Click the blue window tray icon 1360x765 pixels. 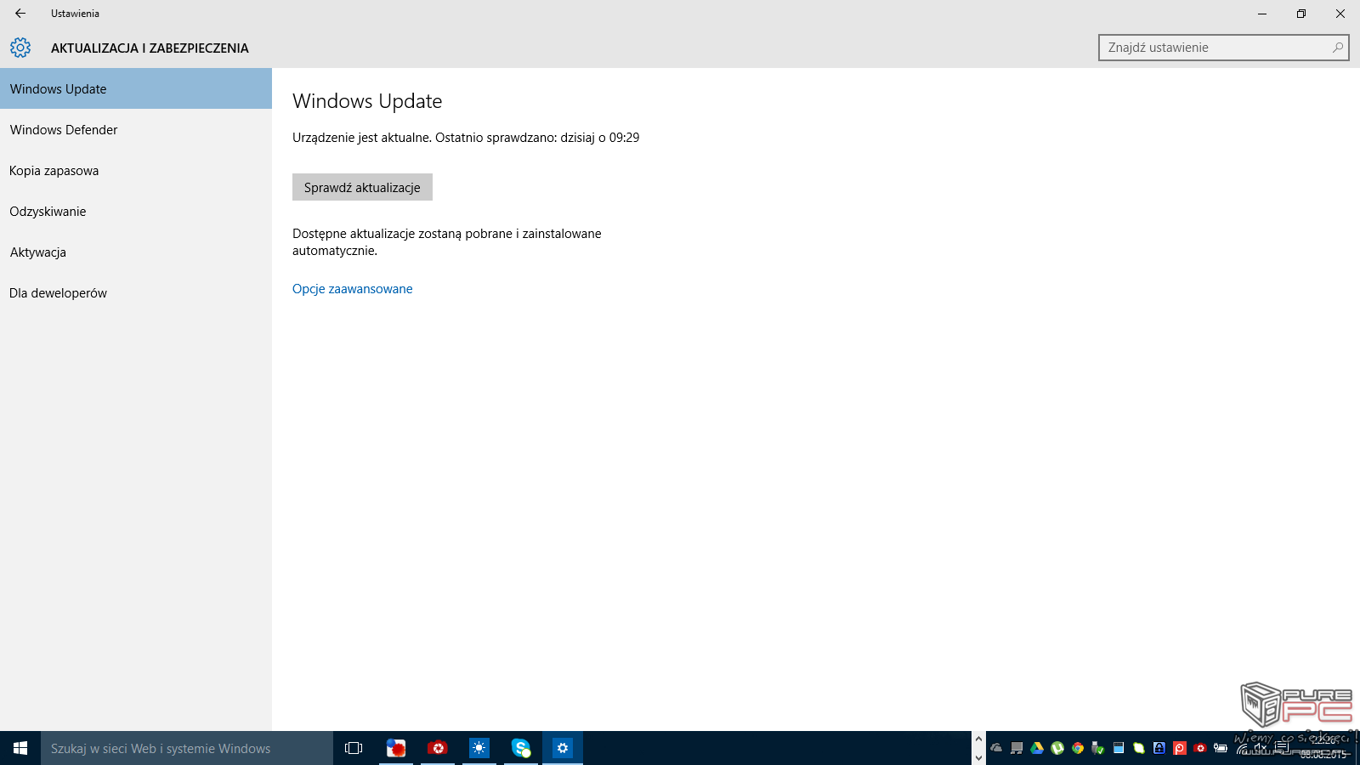(1119, 748)
